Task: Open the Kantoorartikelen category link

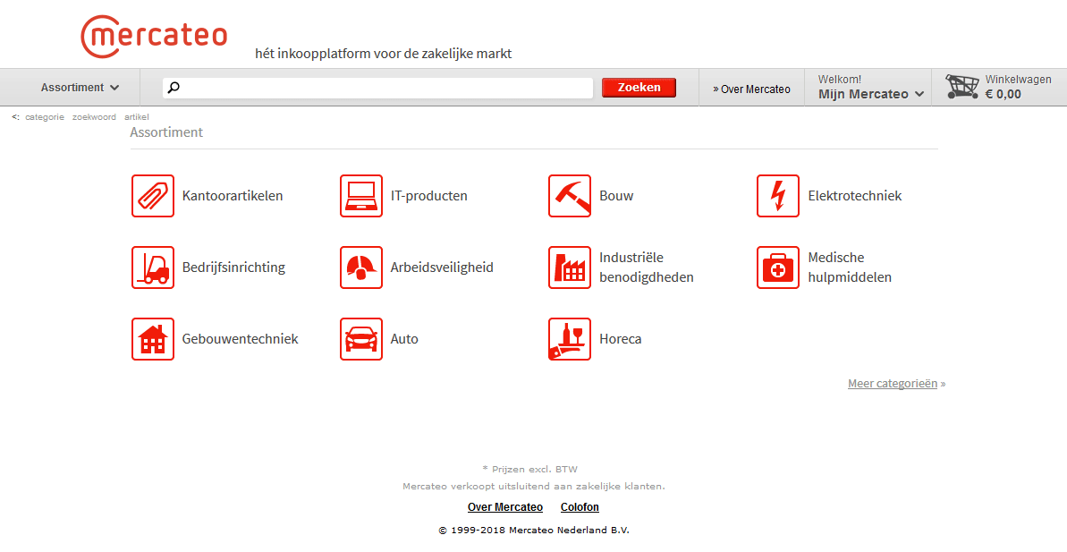Action: (233, 196)
